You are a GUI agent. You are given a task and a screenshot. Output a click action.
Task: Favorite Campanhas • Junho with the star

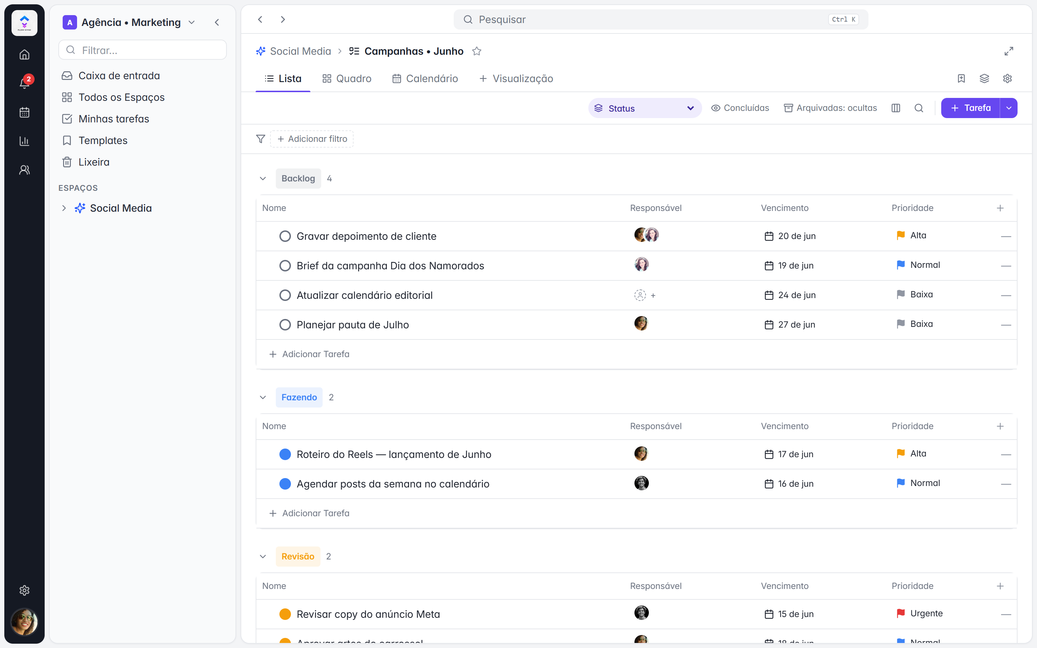[x=476, y=51]
